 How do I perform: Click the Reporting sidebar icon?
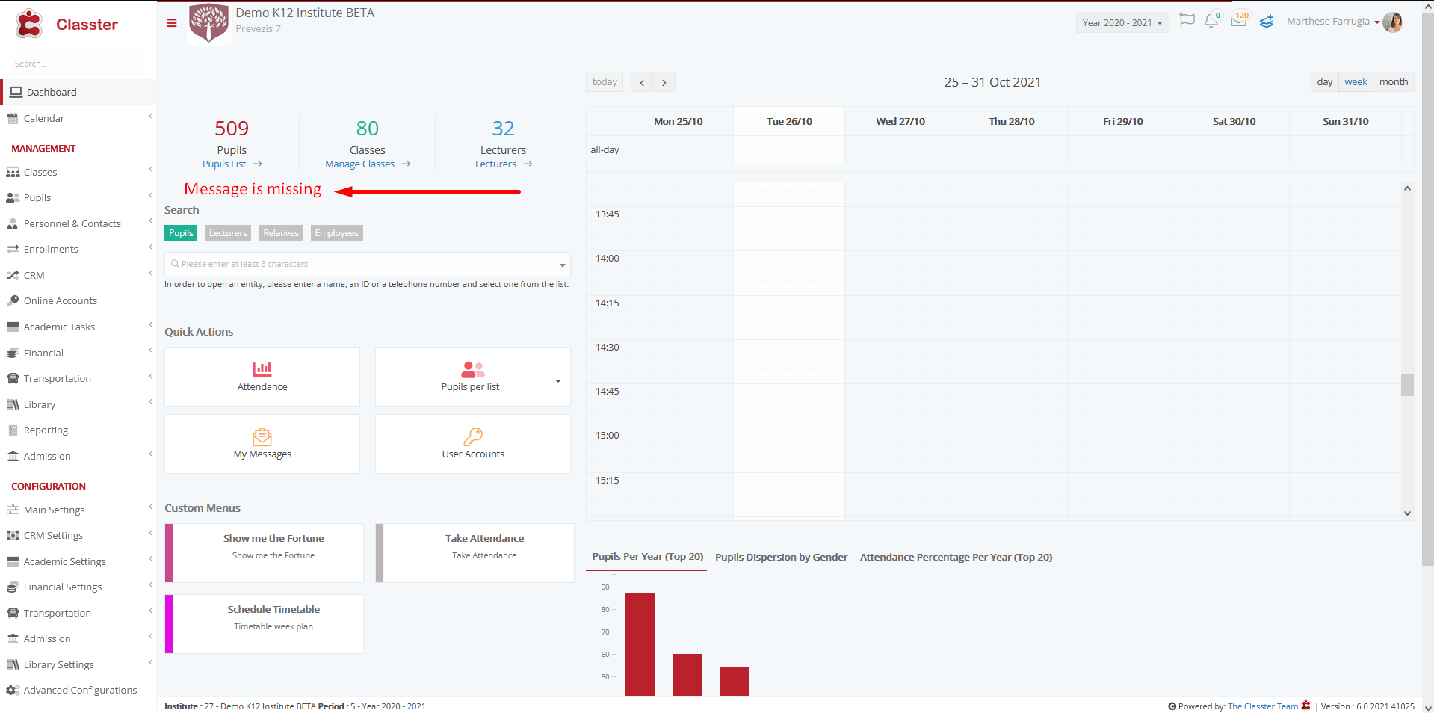pyautogui.click(x=13, y=430)
